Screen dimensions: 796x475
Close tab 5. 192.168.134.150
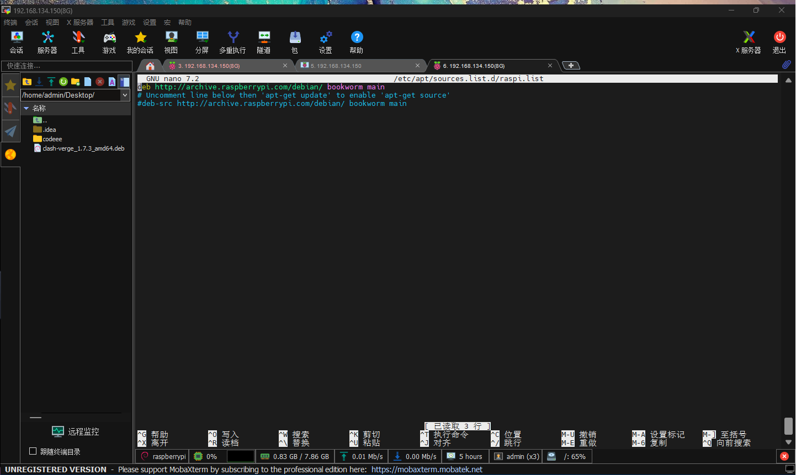click(417, 66)
